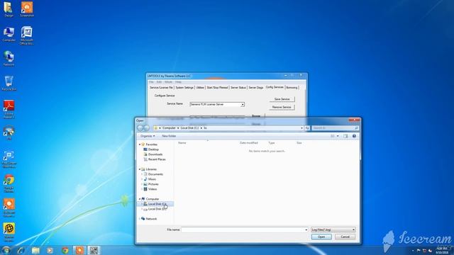Open the Mode menu in LMTOOLS
Screen dimensions: 454x255
(x=168, y=82)
